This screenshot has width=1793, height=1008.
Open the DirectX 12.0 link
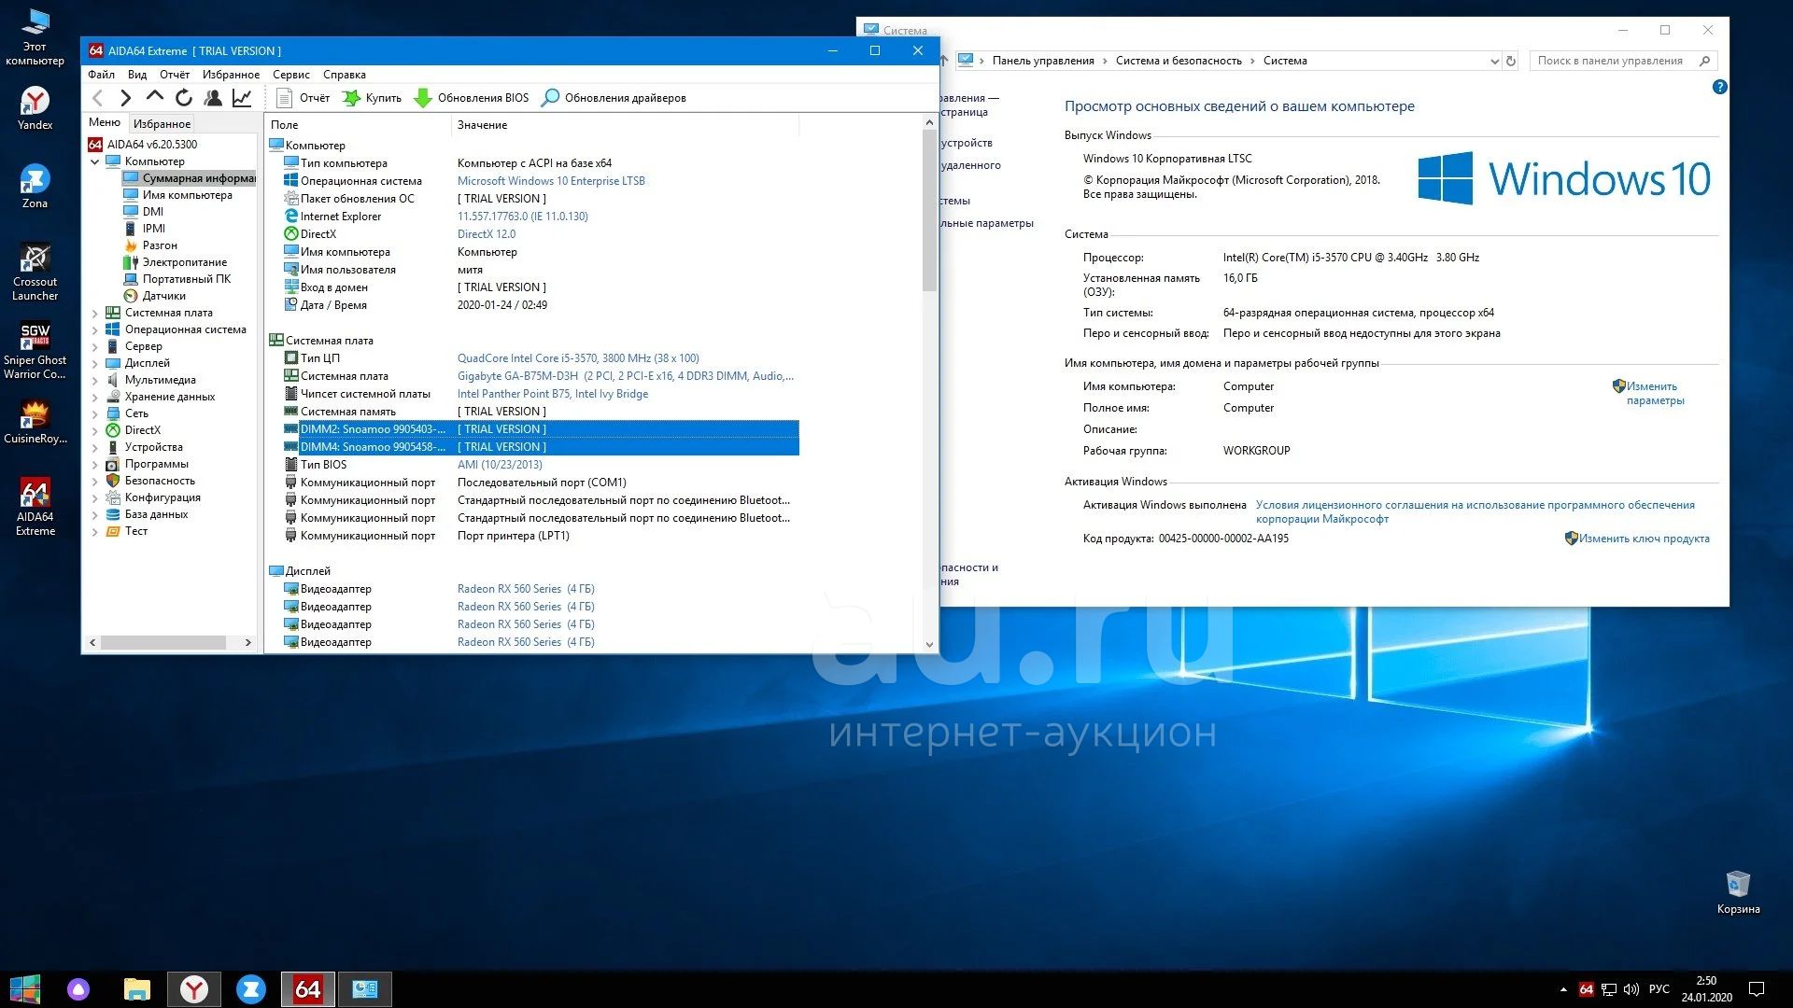click(x=487, y=234)
